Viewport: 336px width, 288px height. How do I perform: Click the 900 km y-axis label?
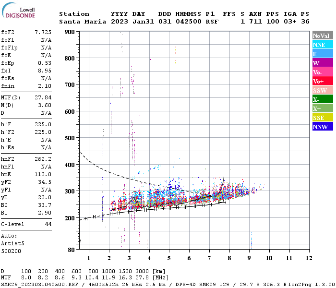(70, 32)
